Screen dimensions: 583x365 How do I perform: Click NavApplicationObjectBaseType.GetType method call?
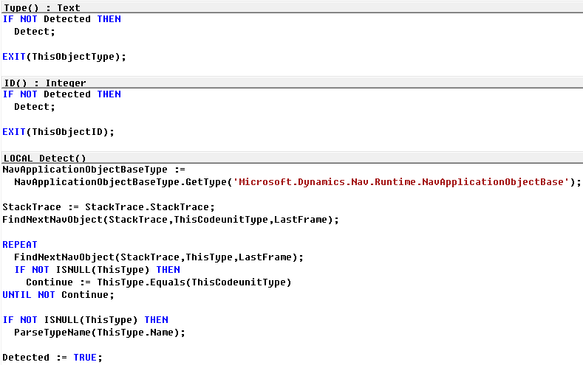click(x=120, y=182)
